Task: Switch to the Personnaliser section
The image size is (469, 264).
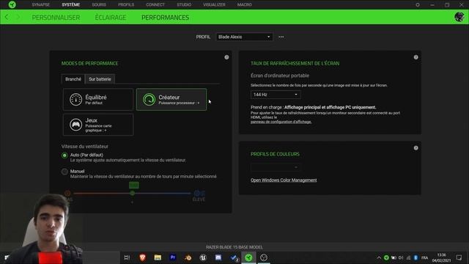Action: click(56, 18)
